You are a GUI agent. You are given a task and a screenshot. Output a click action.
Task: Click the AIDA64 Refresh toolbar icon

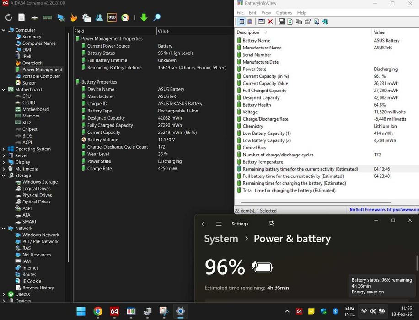click(9, 18)
